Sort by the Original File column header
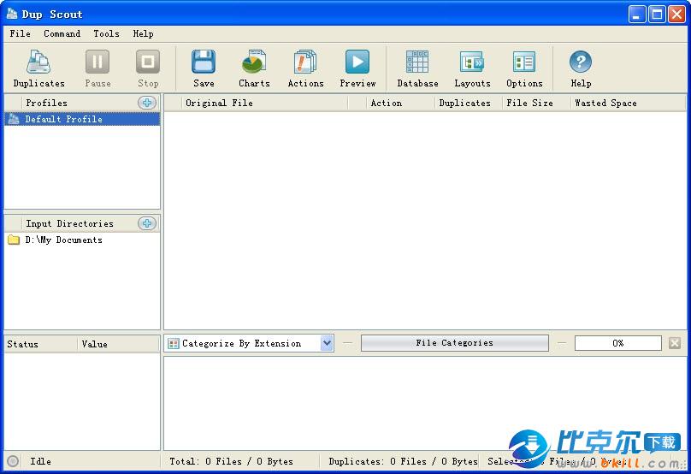The image size is (691, 474). point(264,103)
